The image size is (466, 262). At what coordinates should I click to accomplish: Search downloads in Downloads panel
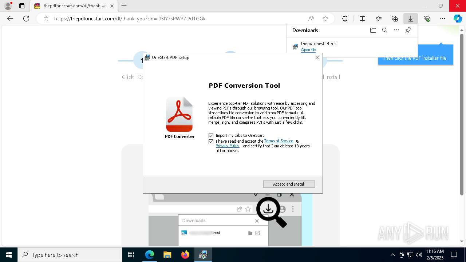(384, 30)
